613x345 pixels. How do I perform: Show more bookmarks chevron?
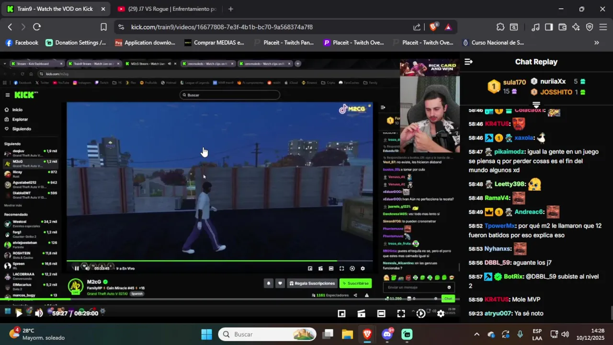click(596, 43)
